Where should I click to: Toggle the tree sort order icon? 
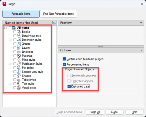54,23
